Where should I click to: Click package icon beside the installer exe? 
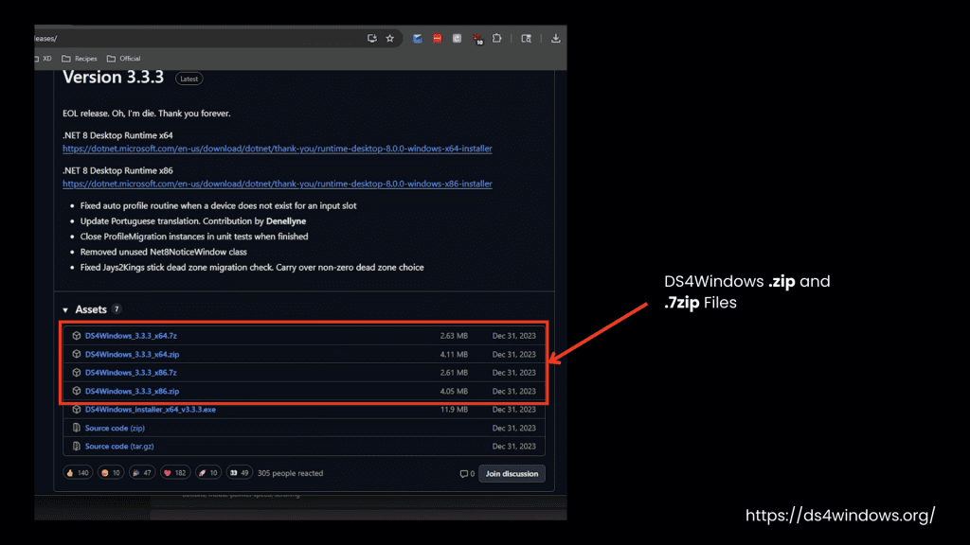(x=77, y=409)
